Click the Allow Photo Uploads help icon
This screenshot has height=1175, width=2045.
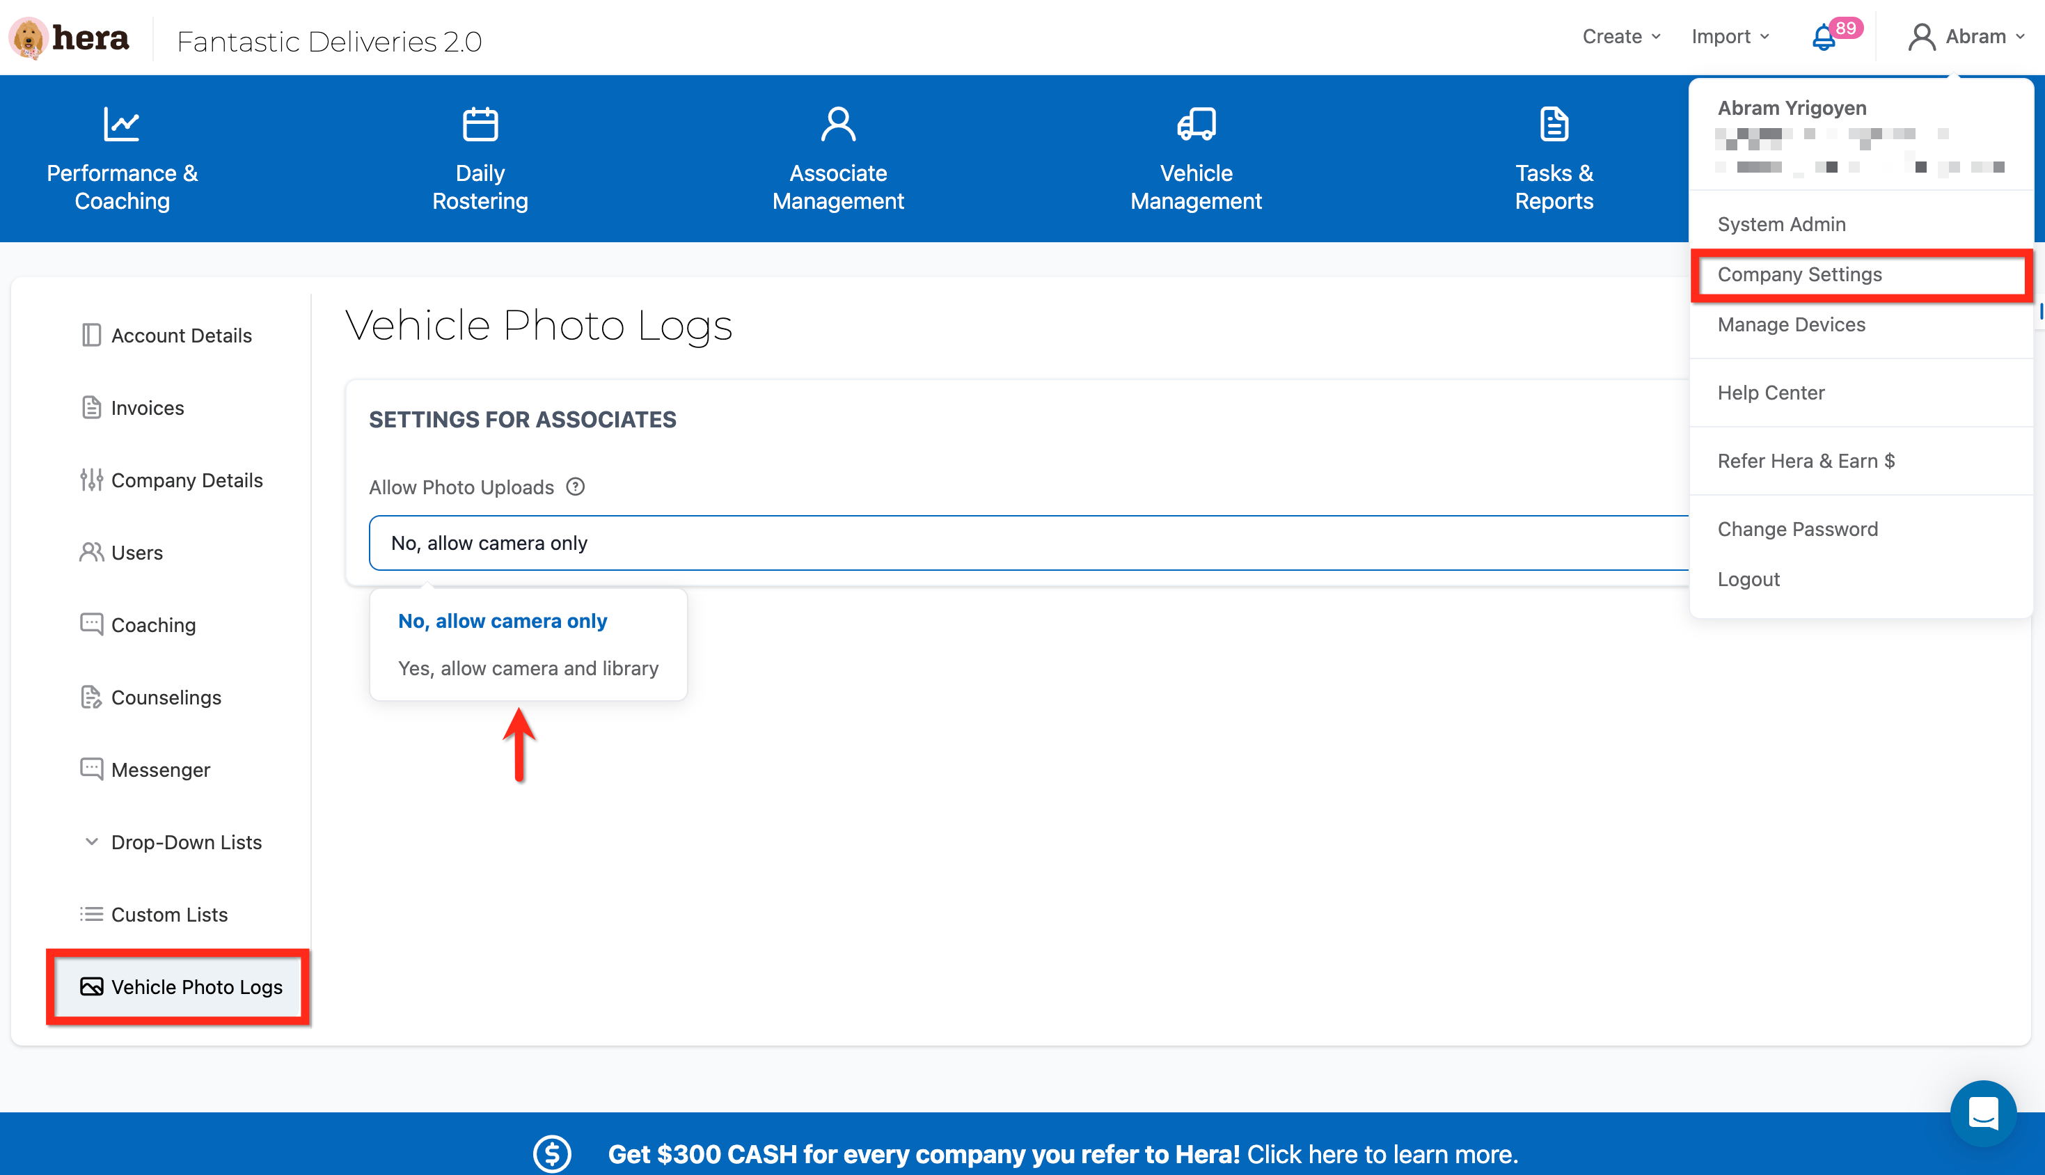pyautogui.click(x=575, y=487)
